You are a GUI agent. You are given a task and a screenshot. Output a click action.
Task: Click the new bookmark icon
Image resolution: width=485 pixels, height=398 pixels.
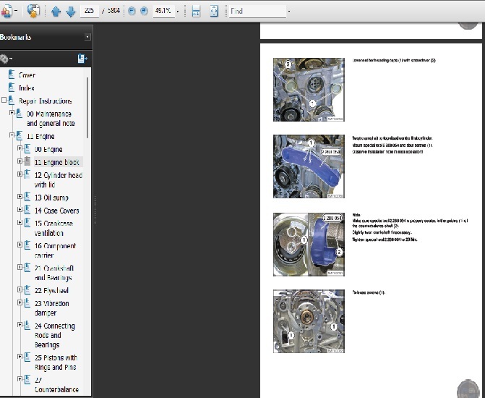82,59
